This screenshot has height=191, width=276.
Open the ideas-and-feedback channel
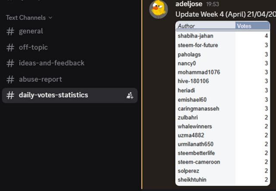pos(70,63)
